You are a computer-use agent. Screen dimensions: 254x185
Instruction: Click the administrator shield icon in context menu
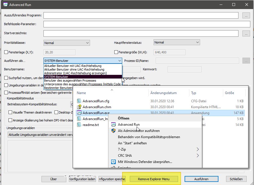[x=113, y=131]
